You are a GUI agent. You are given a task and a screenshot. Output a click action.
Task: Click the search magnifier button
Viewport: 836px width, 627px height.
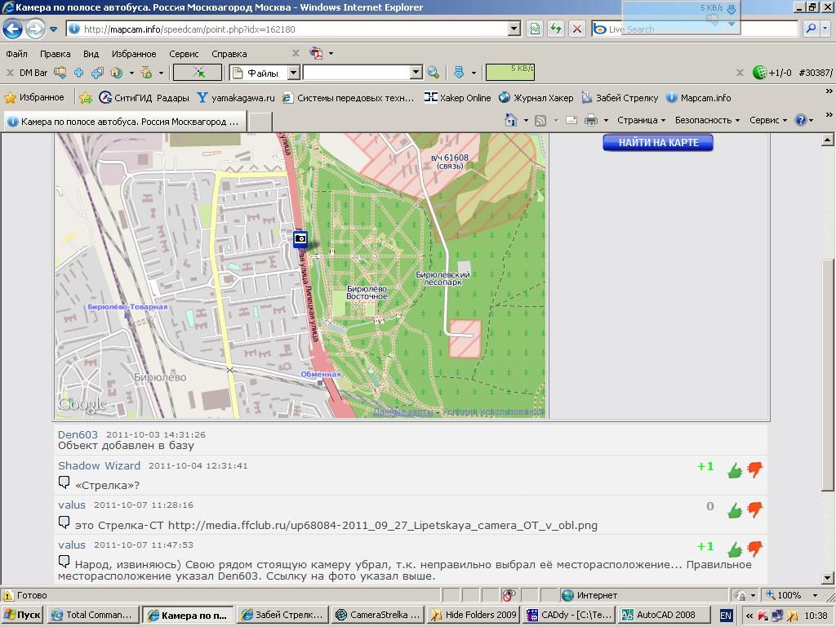811,29
